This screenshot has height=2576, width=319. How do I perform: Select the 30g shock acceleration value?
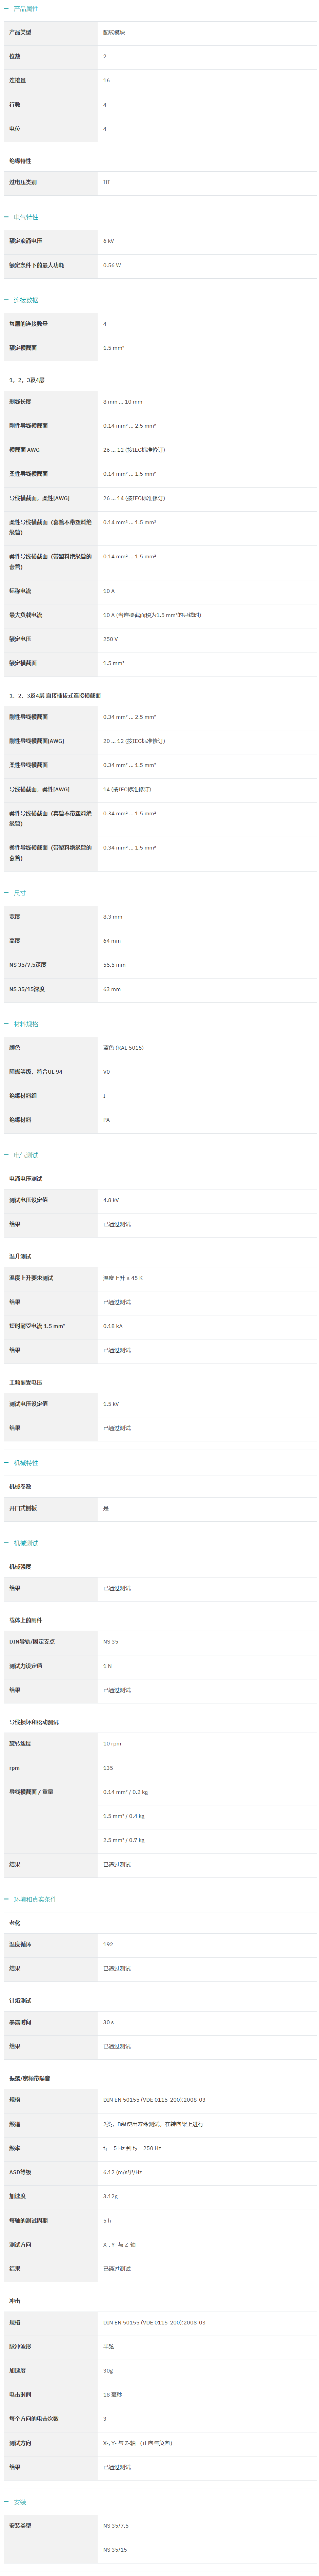[x=108, y=2371]
